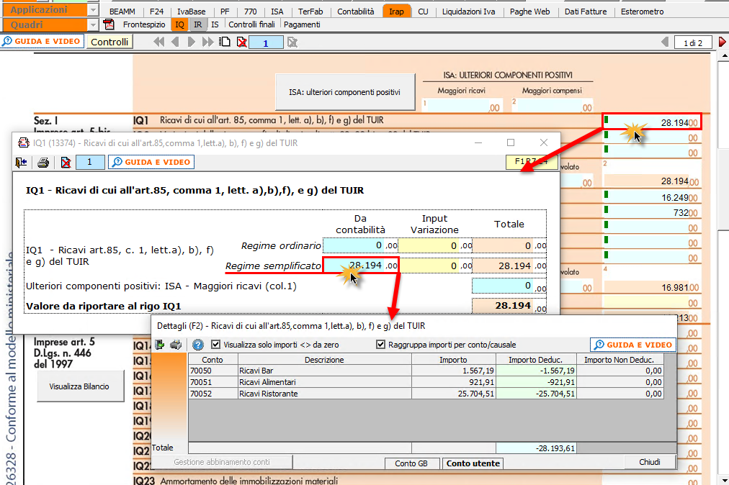Open GUIDA E VIDEO in the IQ1 window
729x485 pixels.
coord(151,162)
